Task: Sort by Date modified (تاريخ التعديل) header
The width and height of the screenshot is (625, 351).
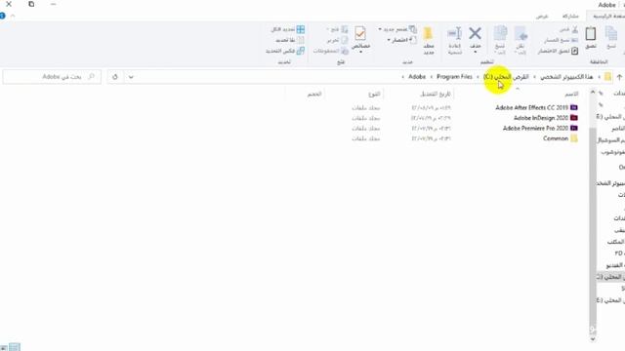Action: pyautogui.click(x=435, y=94)
